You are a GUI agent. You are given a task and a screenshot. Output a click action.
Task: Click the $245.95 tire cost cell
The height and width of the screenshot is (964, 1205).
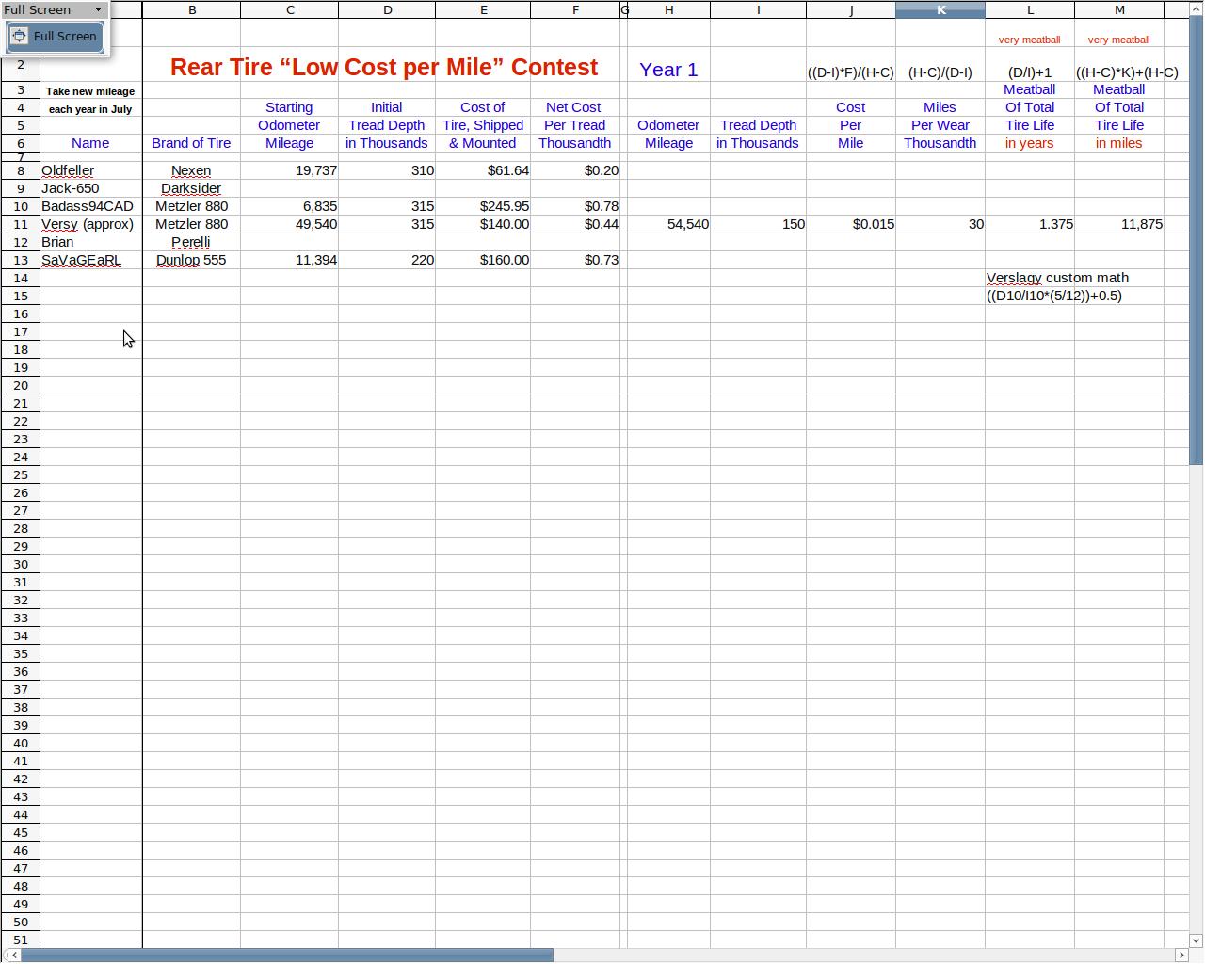click(482, 206)
